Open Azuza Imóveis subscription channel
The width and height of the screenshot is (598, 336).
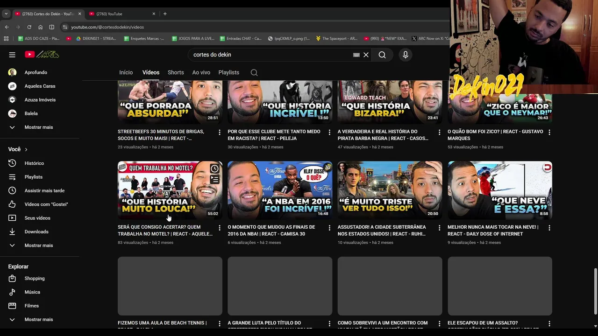pyautogui.click(x=40, y=100)
